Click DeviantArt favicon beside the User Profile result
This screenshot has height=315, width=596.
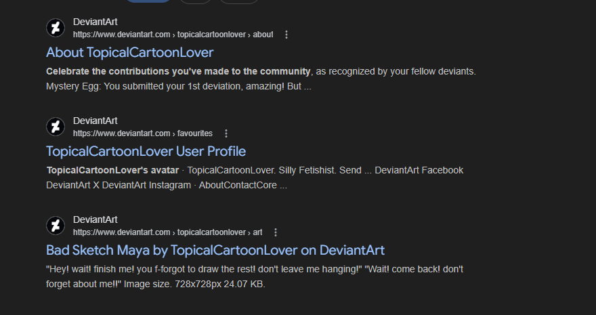(56, 127)
